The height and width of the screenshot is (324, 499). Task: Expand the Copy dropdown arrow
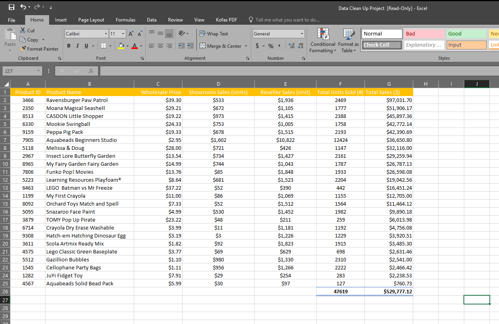click(43, 39)
